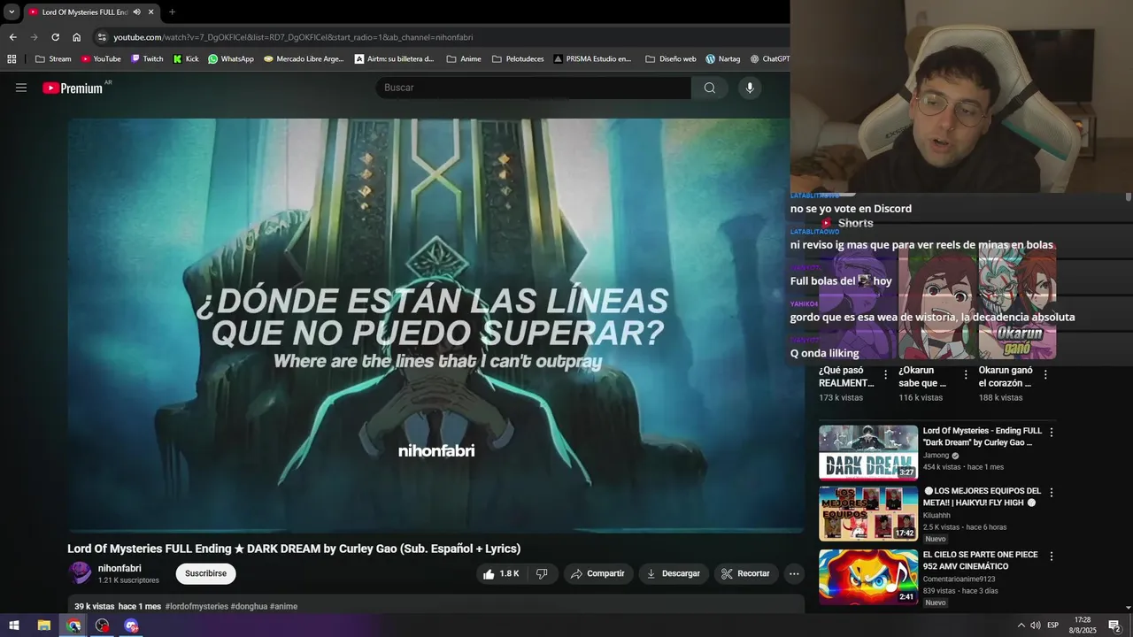Screen dimensions: 1133x637
Task: Click the Jamong channel name
Action: [936, 456]
